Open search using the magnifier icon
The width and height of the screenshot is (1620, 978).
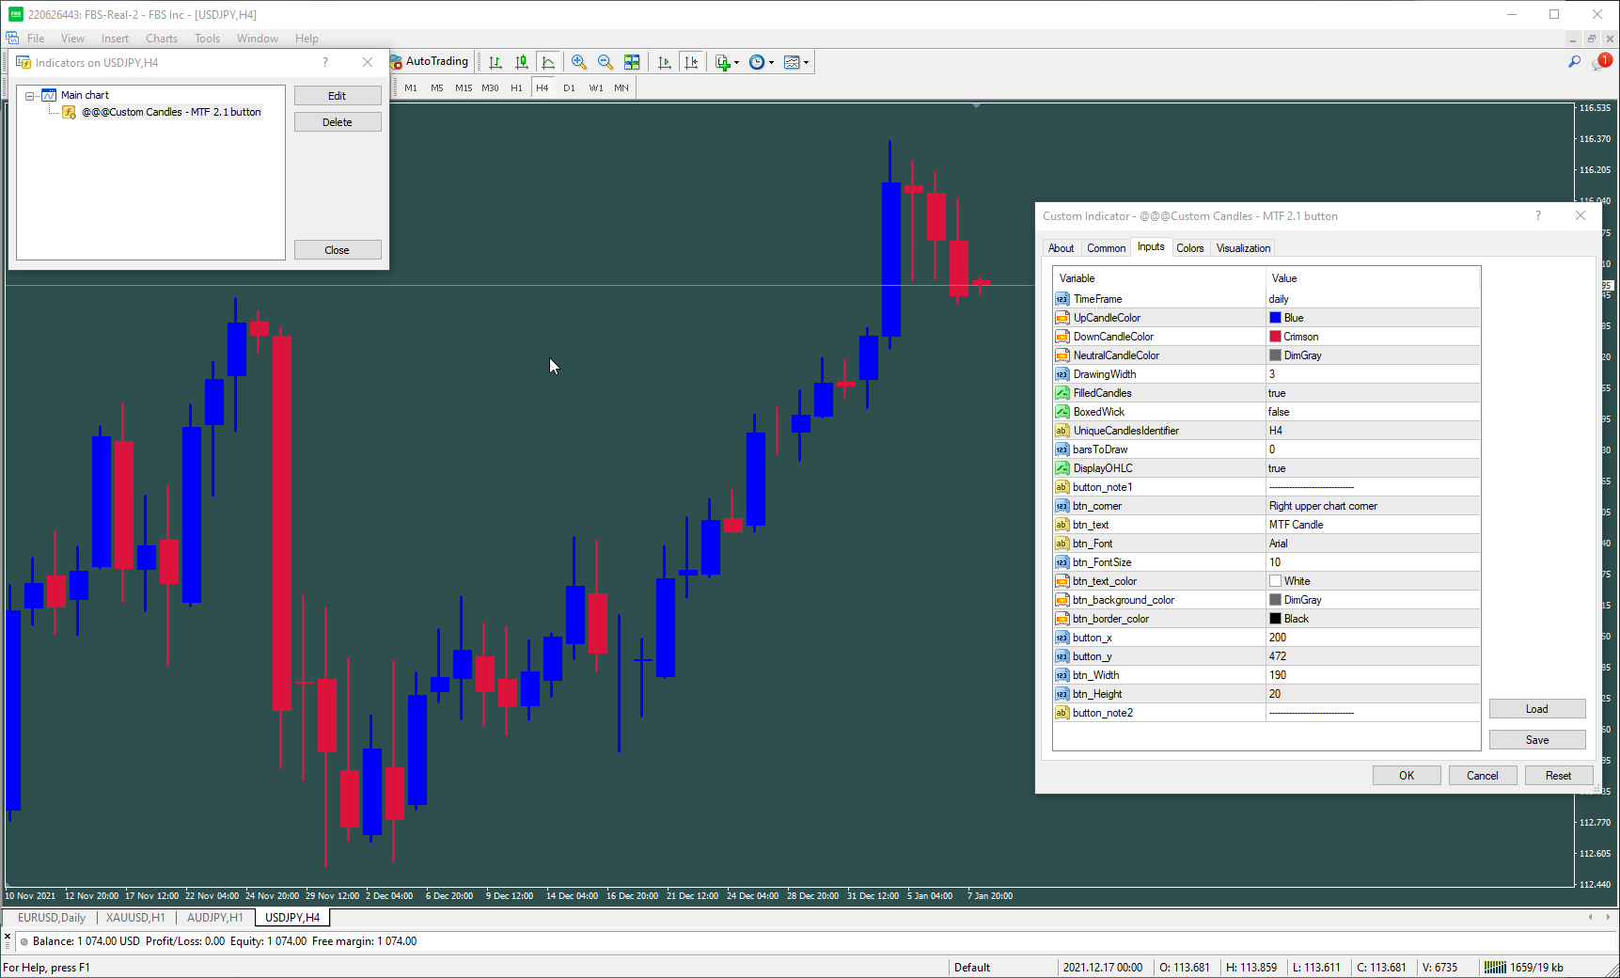(x=1574, y=62)
